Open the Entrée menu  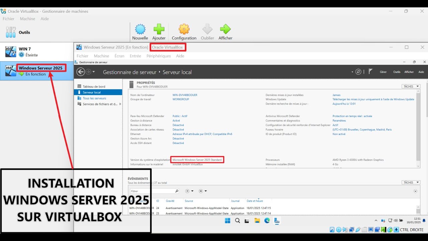pyautogui.click(x=135, y=56)
